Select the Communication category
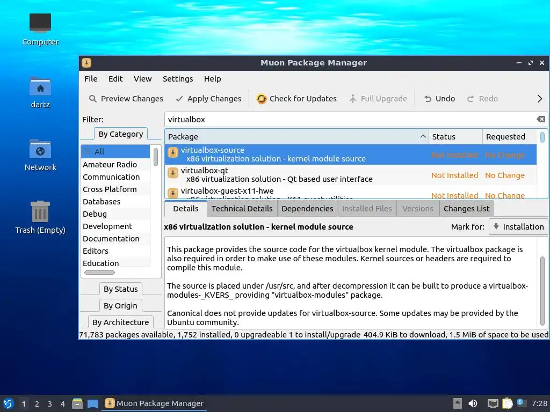550x412 pixels. coord(116,177)
